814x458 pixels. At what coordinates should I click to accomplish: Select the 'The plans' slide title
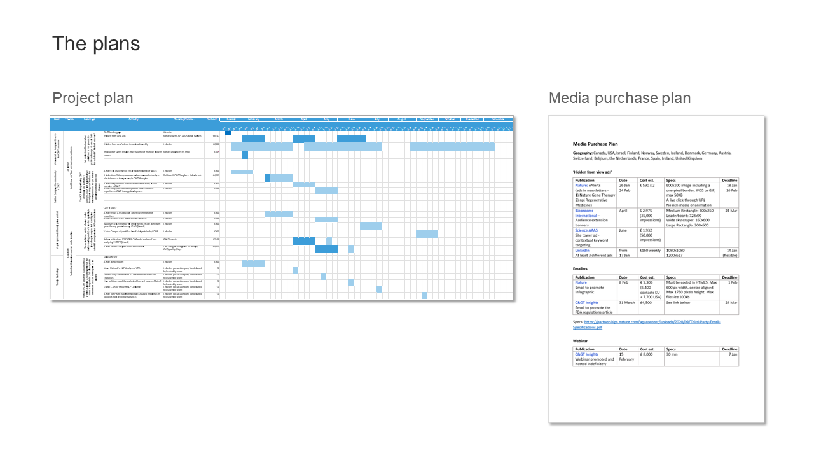point(96,44)
